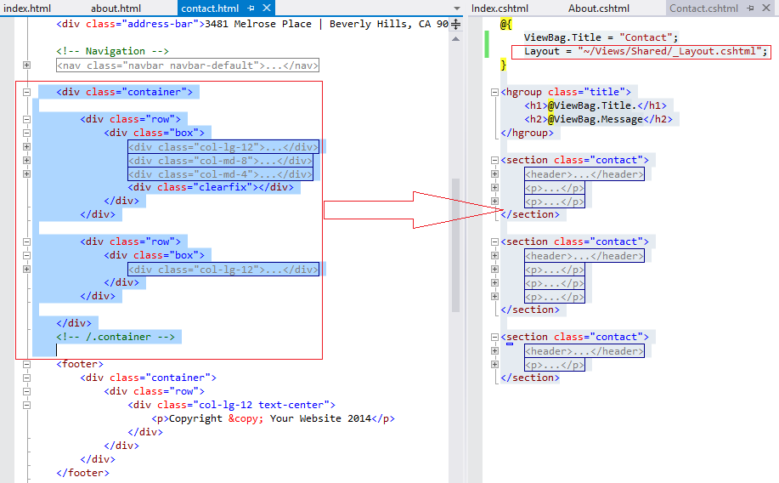Collapse the selected div class="container" block

point(27,92)
